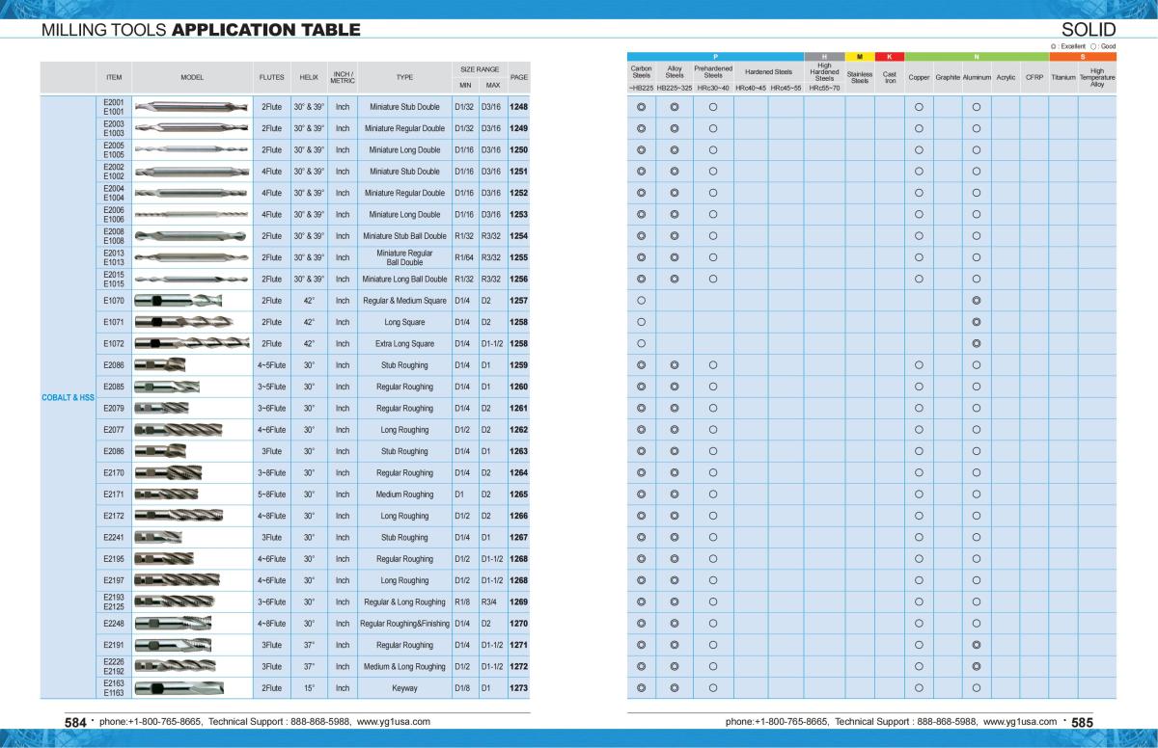Click the Carbon Steels mark in E1072 row

(641, 343)
